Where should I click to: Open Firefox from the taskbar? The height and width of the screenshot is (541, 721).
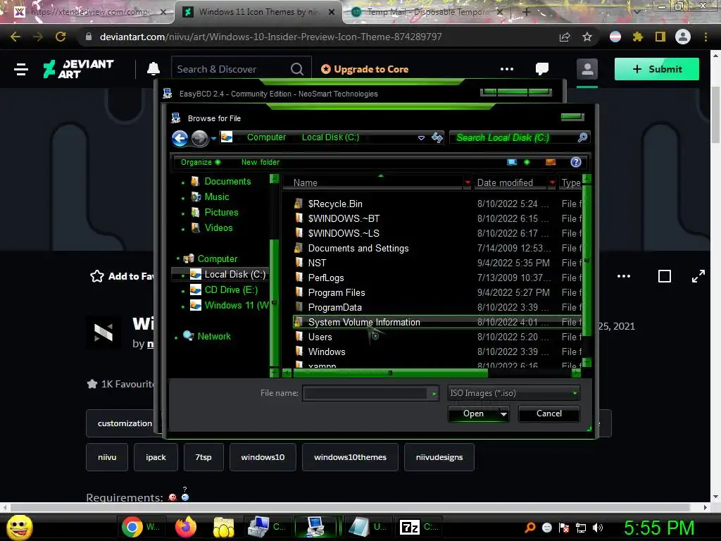coord(186,527)
